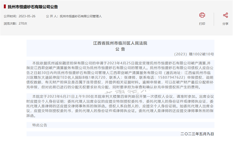233x144 pixels.
Task: Click the 公开时间 label
Action: coord(10,16)
